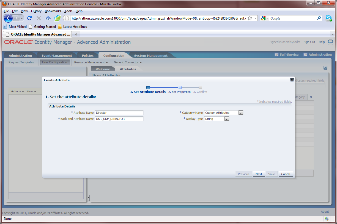The image size is (337, 224).
Task: Click the Administration link at top right
Action: click(x=317, y=55)
